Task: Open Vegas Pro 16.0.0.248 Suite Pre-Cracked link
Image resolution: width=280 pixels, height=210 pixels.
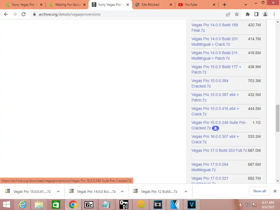Action: click(219, 125)
